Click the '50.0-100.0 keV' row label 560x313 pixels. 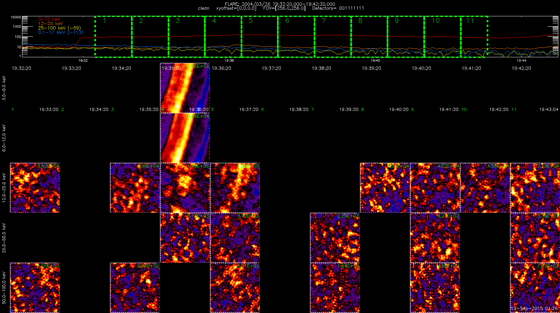point(4,288)
